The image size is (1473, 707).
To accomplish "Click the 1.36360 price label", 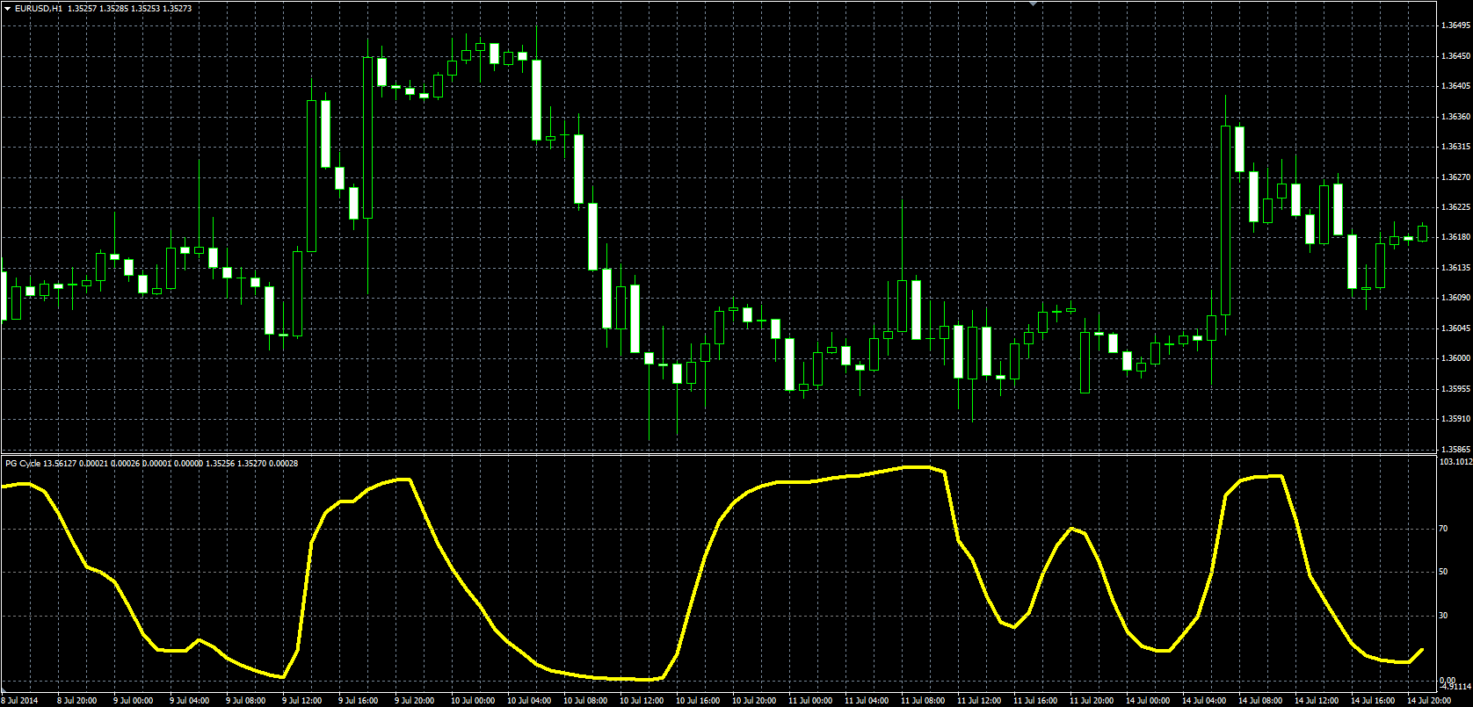I will 1455,117.
